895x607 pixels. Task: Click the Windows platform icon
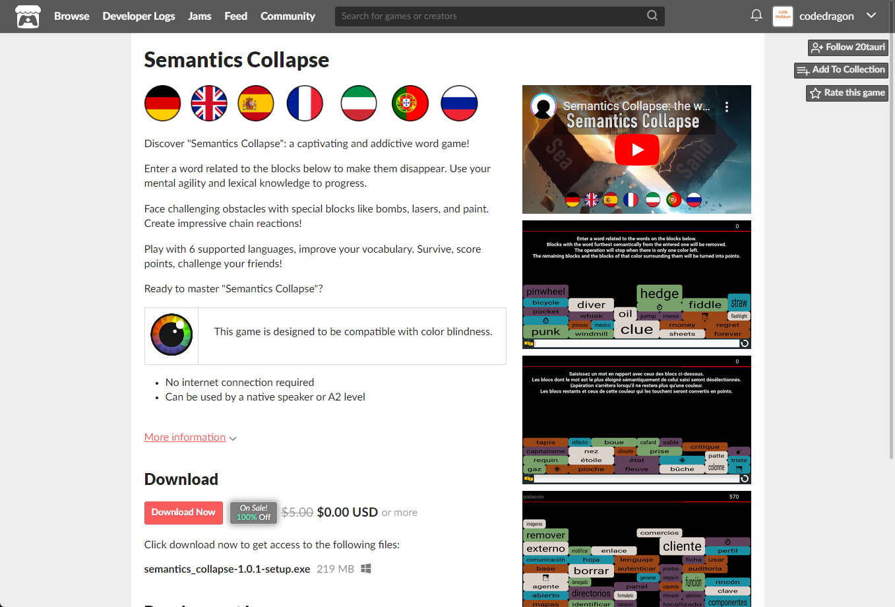[366, 568]
